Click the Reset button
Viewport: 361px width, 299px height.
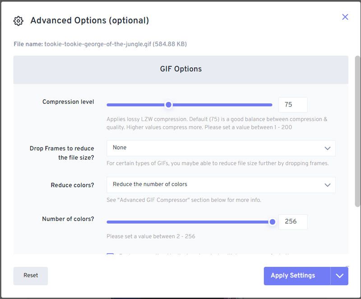(31, 276)
